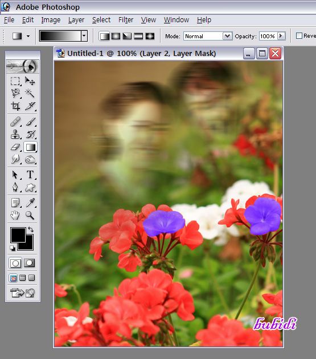Click the Opacity 100% field

(268, 36)
